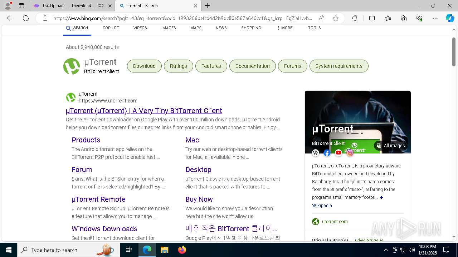Open the Windows Start menu
The height and width of the screenshot is (257, 458).
(x=9, y=250)
